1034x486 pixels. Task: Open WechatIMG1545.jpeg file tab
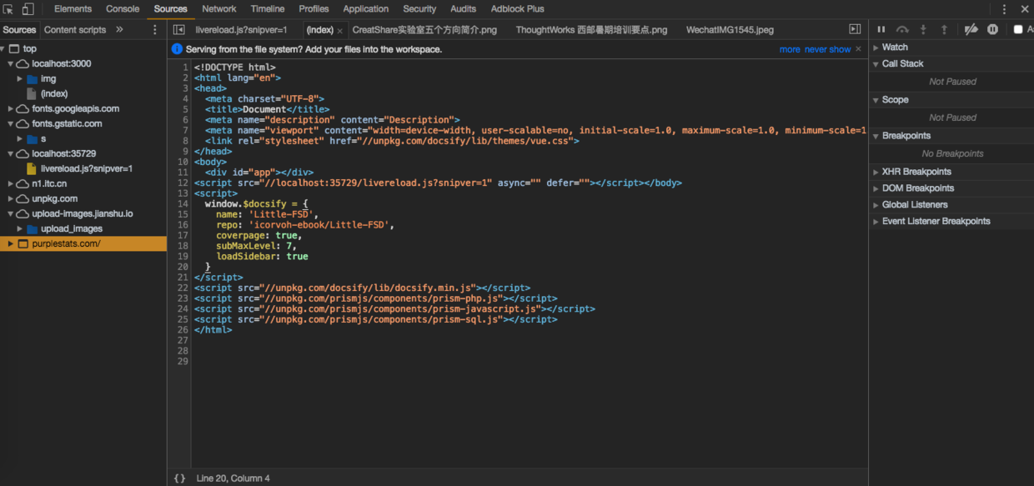730,29
